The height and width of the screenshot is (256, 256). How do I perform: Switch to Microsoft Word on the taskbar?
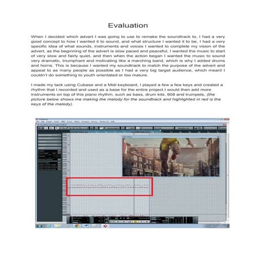(86, 226)
